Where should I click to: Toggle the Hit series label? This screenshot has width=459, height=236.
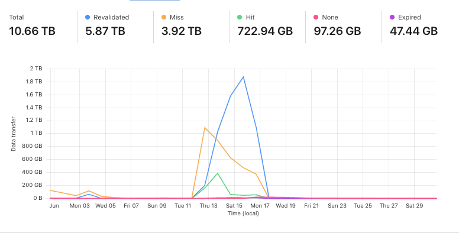(x=250, y=17)
